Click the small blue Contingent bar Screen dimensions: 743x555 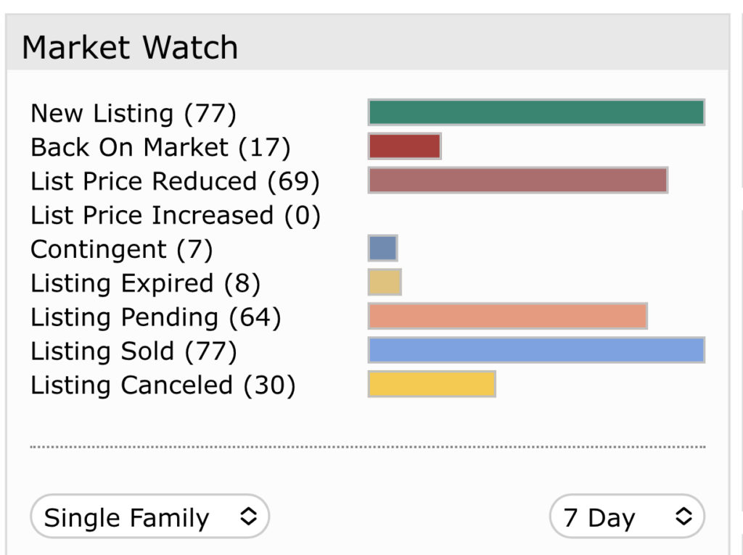[382, 249]
